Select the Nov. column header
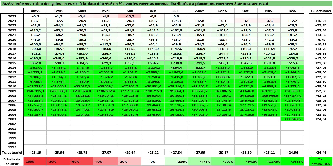Viewport: 333px width, 166px height. pyautogui.click(x=269, y=11)
